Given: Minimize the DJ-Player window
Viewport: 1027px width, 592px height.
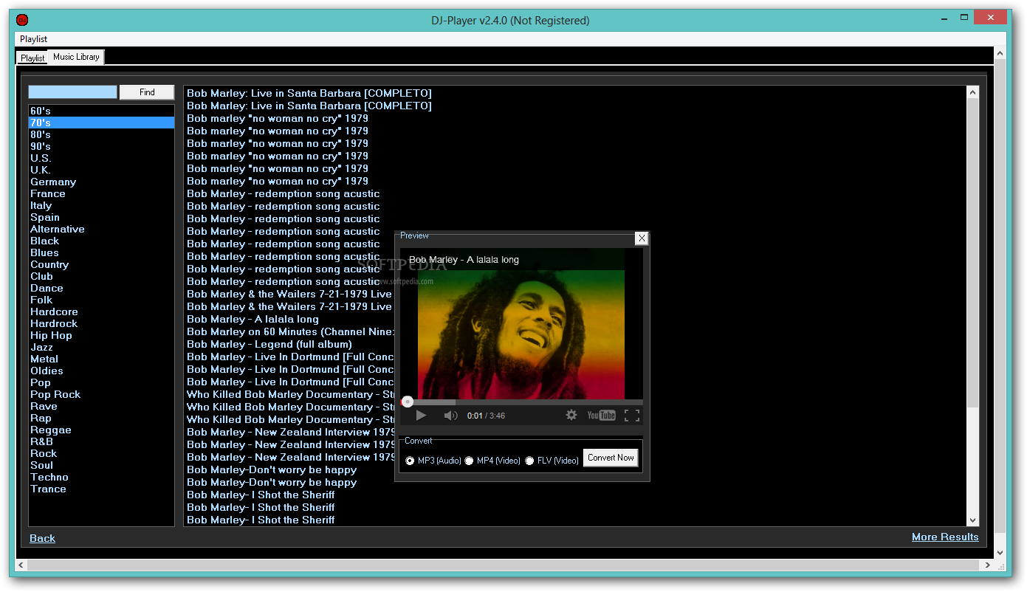Looking at the screenshot, I should pos(943,19).
